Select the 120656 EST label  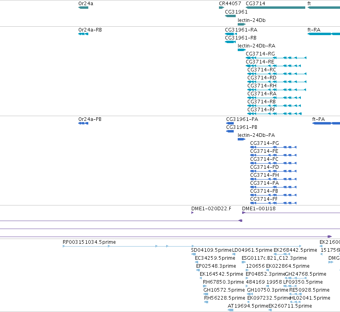pyautogui.click(x=255, y=266)
